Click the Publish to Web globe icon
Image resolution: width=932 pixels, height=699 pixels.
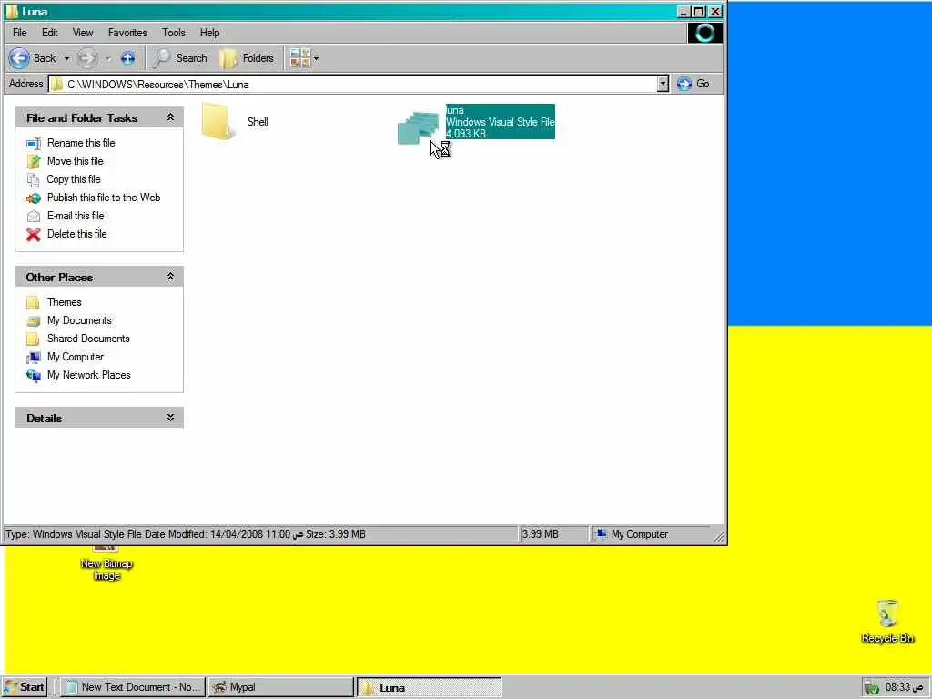(34, 198)
